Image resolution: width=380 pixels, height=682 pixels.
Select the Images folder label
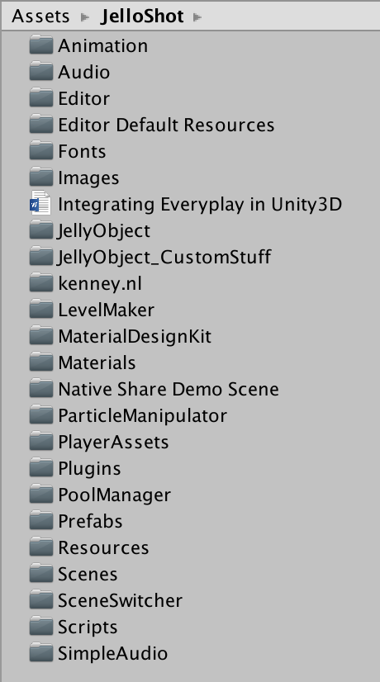88,178
